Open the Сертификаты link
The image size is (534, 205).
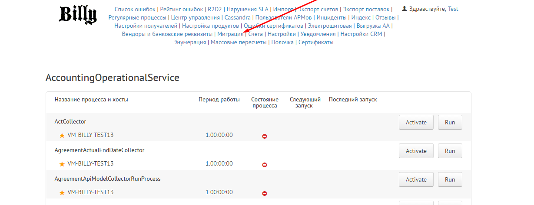pos(316,42)
